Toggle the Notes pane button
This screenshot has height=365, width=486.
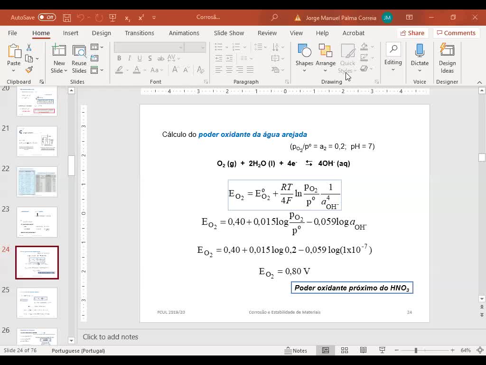tap(296, 350)
